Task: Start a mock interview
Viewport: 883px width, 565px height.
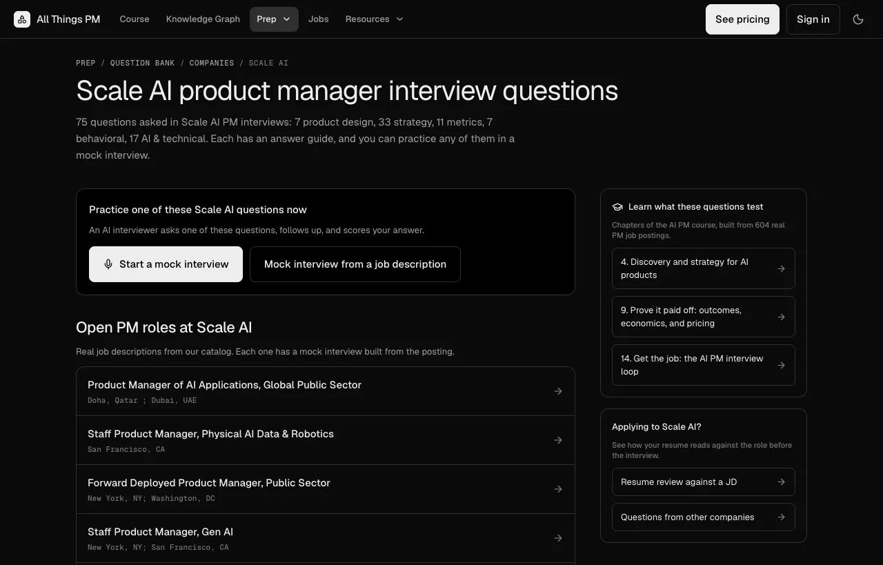Action: coord(166,264)
